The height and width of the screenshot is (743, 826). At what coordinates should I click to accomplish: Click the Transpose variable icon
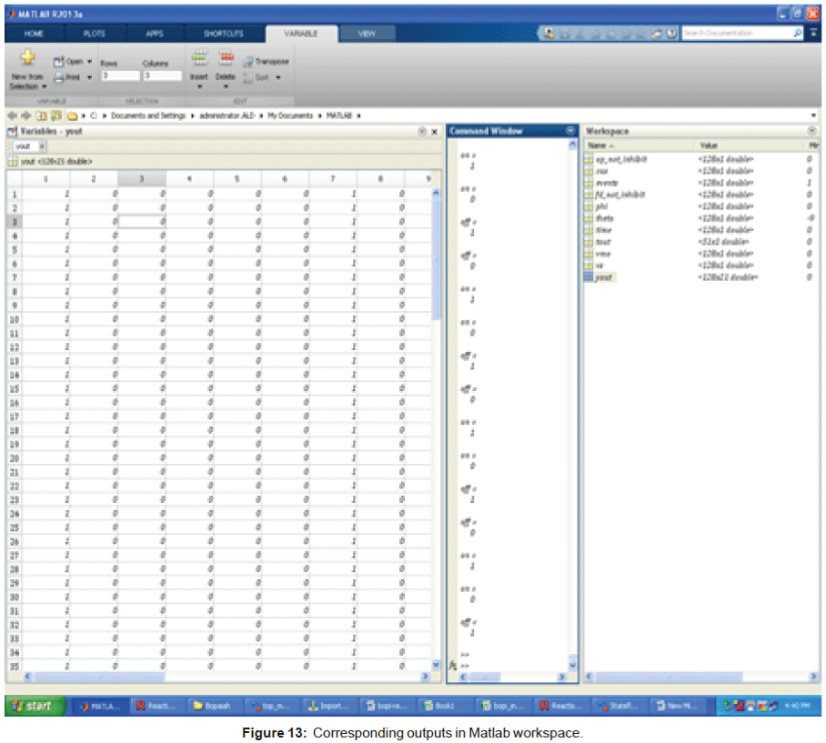(248, 62)
